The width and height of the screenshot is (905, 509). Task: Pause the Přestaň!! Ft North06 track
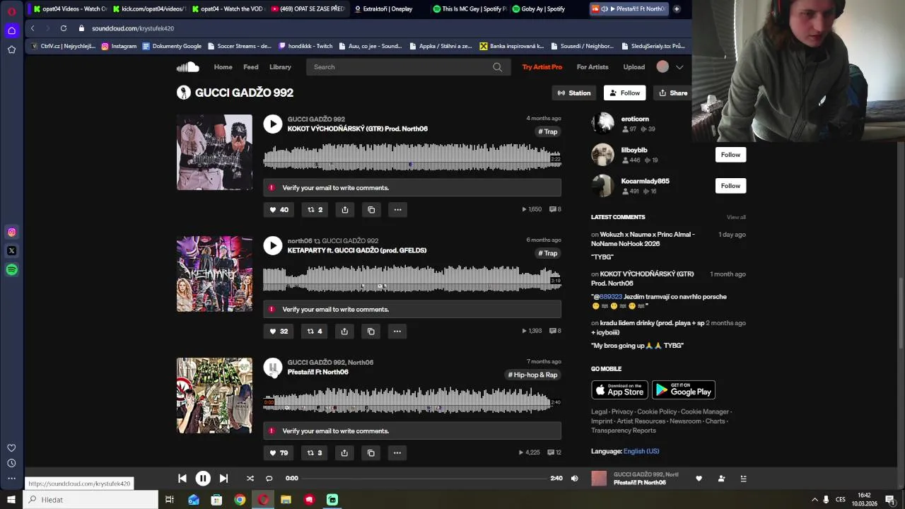pyautogui.click(x=273, y=367)
